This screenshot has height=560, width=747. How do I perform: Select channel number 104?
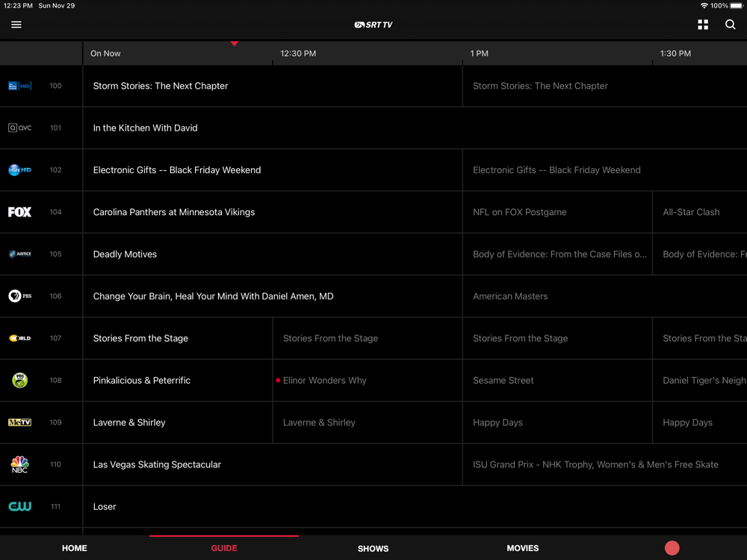pyautogui.click(x=56, y=212)
